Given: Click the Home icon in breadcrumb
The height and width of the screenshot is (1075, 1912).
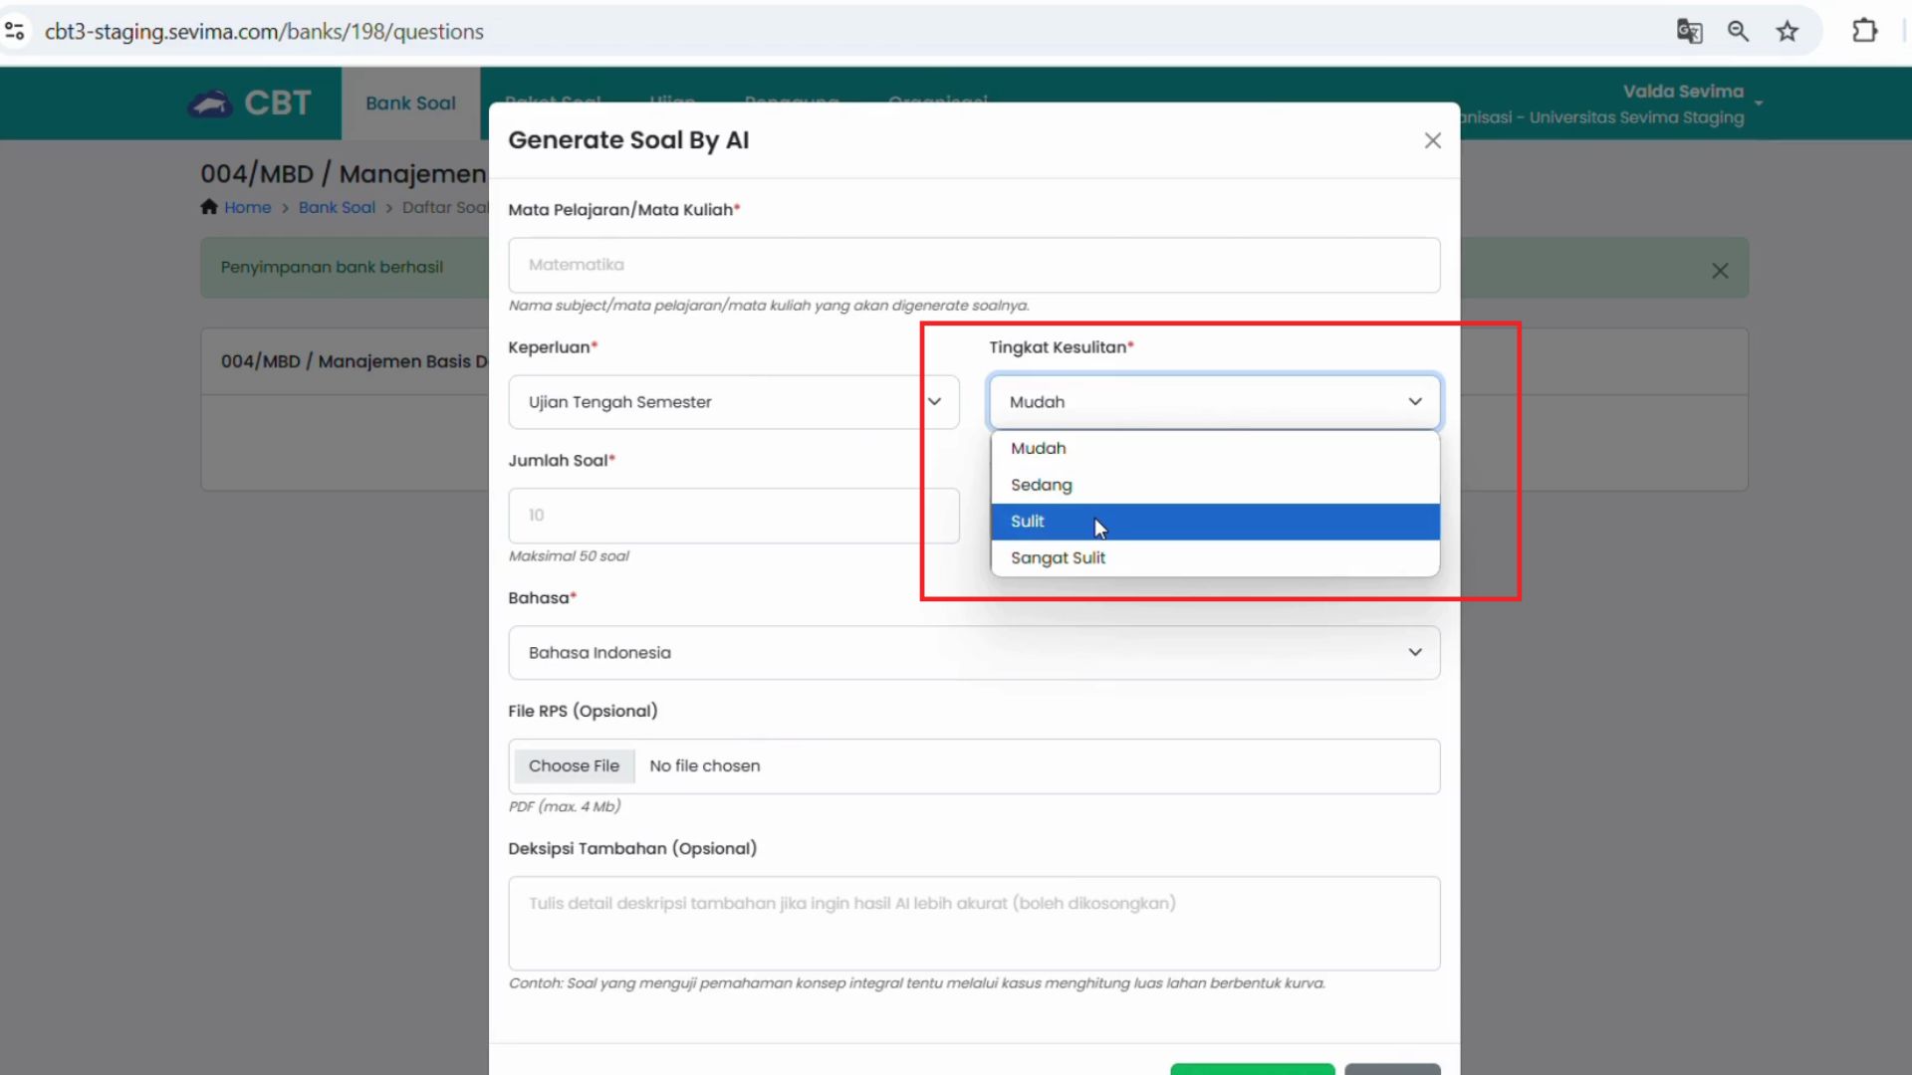Looking at the screenshot, I should (209, 207).
